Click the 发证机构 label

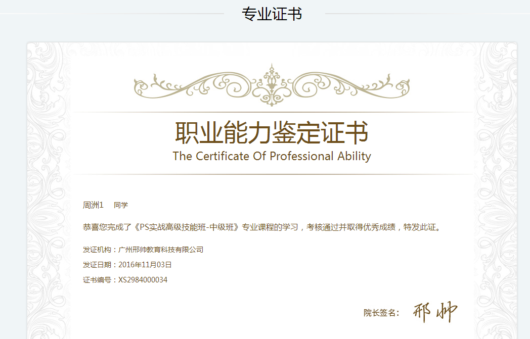tap(98, 250)
